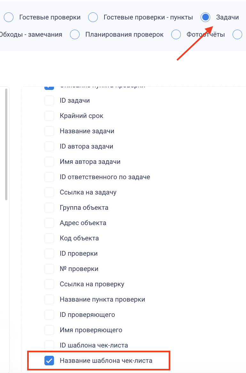Check "Имя проверяющего" checkbox
This screenshot has height=373, width=246.
[x=49, y=330]
